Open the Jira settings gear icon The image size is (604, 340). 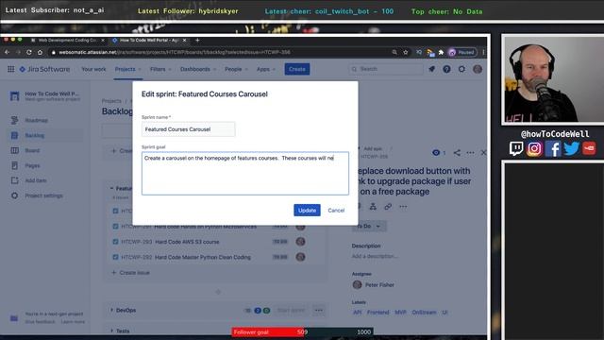(461, 69)
